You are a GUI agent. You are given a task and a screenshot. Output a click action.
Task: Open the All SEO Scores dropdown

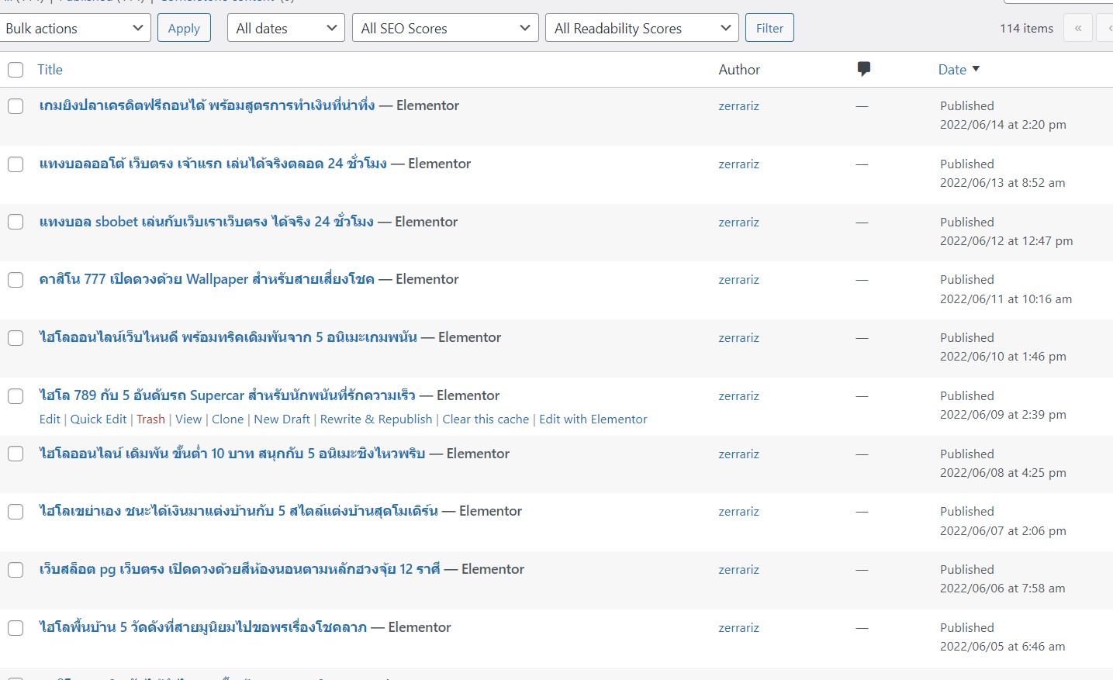(445, 28)
